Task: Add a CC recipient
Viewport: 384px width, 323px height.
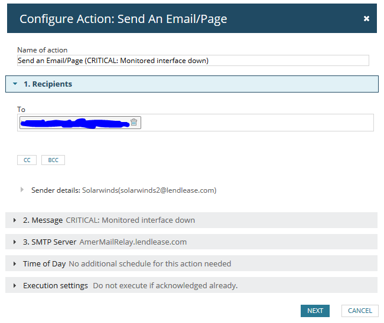Action: pos(27,160)
